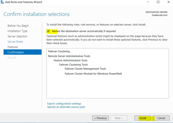This screenshot has width=173, height=123.
Task: Click the Confirm installation selections heading
Action: click(37, 14)
